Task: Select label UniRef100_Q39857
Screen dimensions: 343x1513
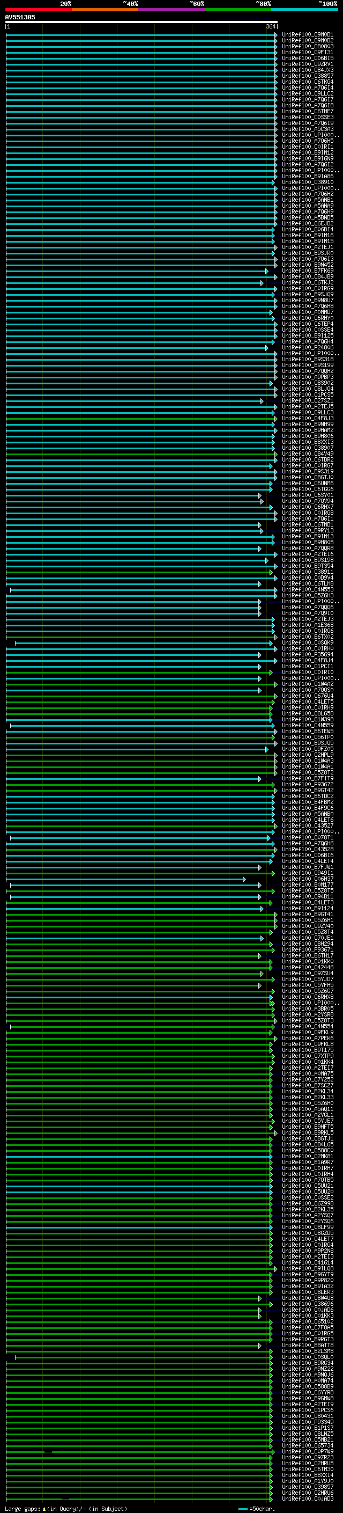Action: point(308,1487)
